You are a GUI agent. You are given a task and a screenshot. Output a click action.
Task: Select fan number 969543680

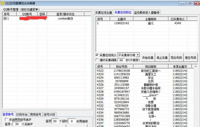(x=121, y=112)
